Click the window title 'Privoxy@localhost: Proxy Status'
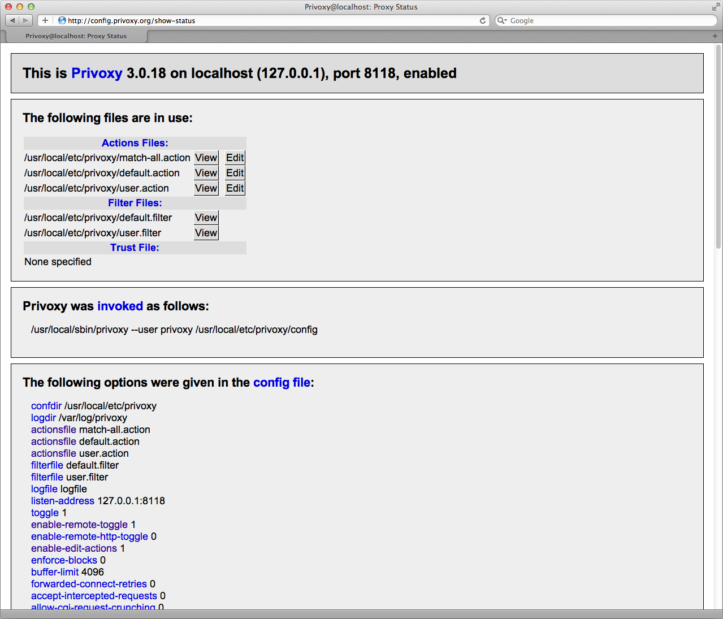723x619 pixels. tap(361, 7)
